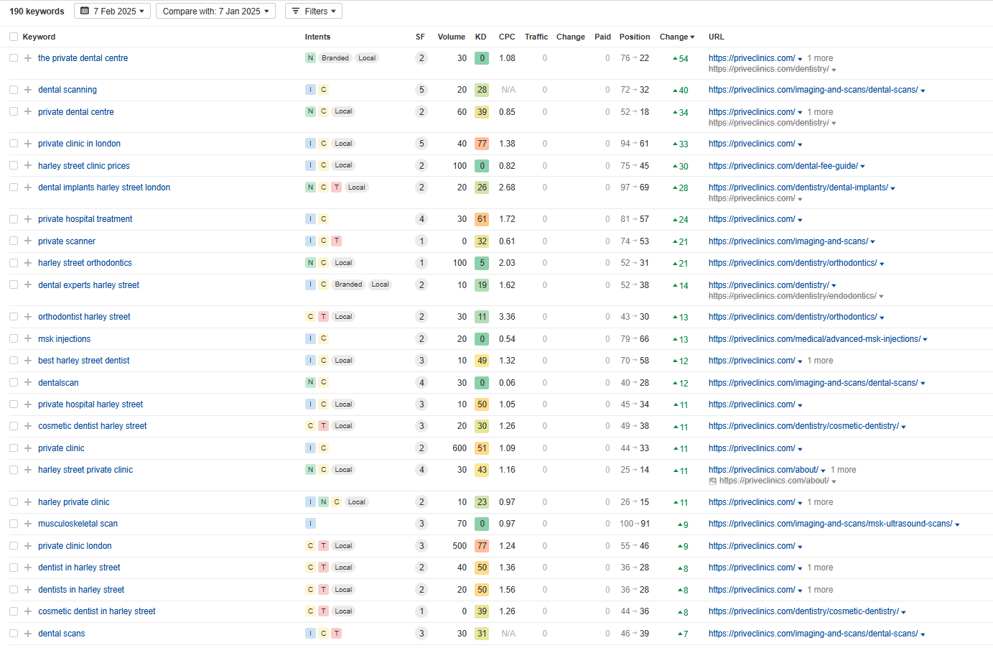Tick the select-all checkbox in header
This screenshot has width=993, height=648.
point(14,37)
